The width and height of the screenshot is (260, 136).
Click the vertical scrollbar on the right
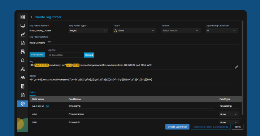[242, 68]
